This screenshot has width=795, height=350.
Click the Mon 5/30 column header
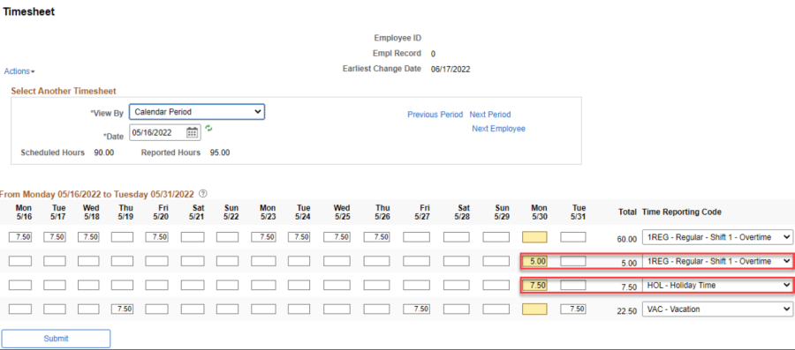point(539,212)
